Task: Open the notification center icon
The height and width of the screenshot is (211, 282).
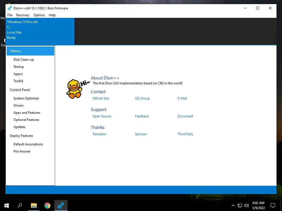Action: (x=273, y=206)
